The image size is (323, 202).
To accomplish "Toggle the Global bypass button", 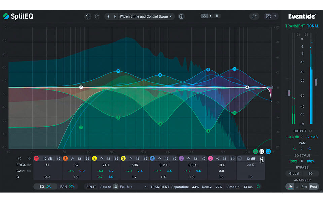I will [x=294, y=174].
